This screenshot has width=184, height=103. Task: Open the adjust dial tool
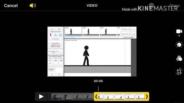click(179, 45)
